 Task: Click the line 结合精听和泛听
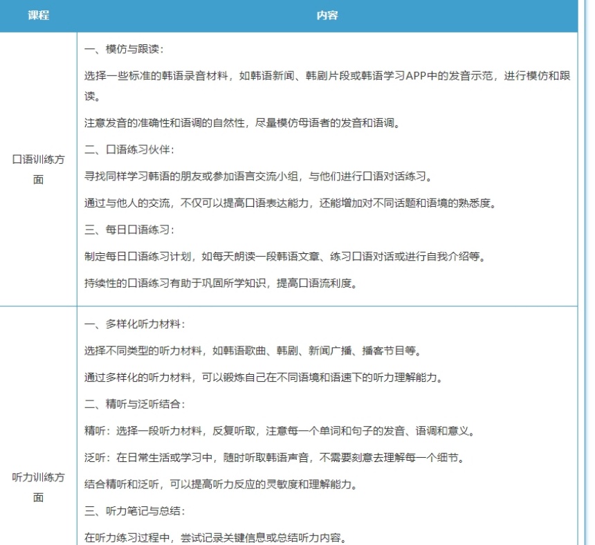point(221,484)
